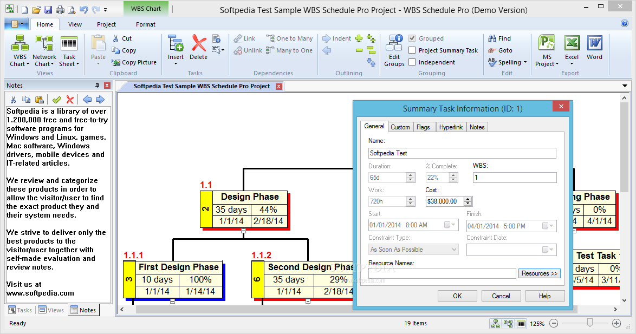Click the WBS input field
The height and width of the screenshot is (334, 636).
tap(515, 178)
